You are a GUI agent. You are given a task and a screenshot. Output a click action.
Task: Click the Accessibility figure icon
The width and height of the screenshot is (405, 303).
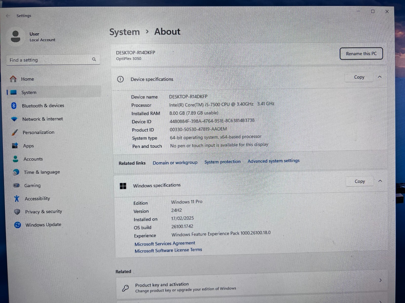coord(17,198)
